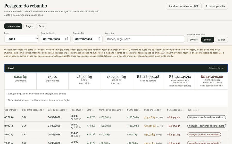Click the 0.241 kg GMD médio value

[20, 77]
